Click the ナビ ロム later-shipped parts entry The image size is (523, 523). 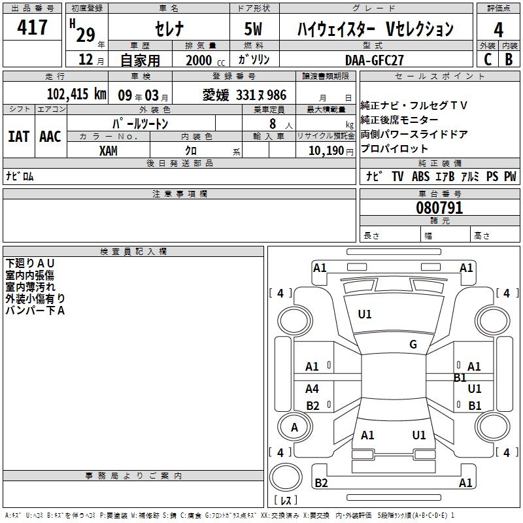[x=20, y=176]
